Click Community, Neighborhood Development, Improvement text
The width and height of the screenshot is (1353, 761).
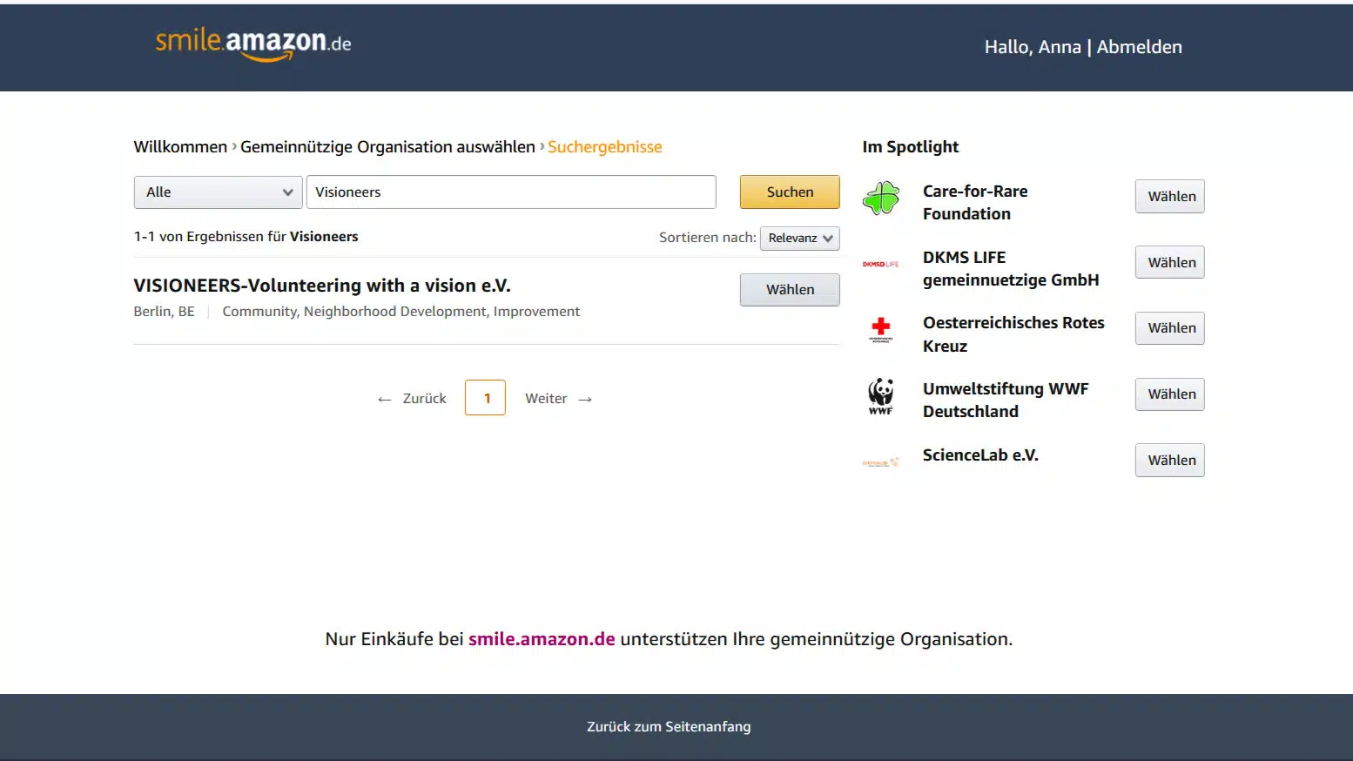[x=401, y=312]
